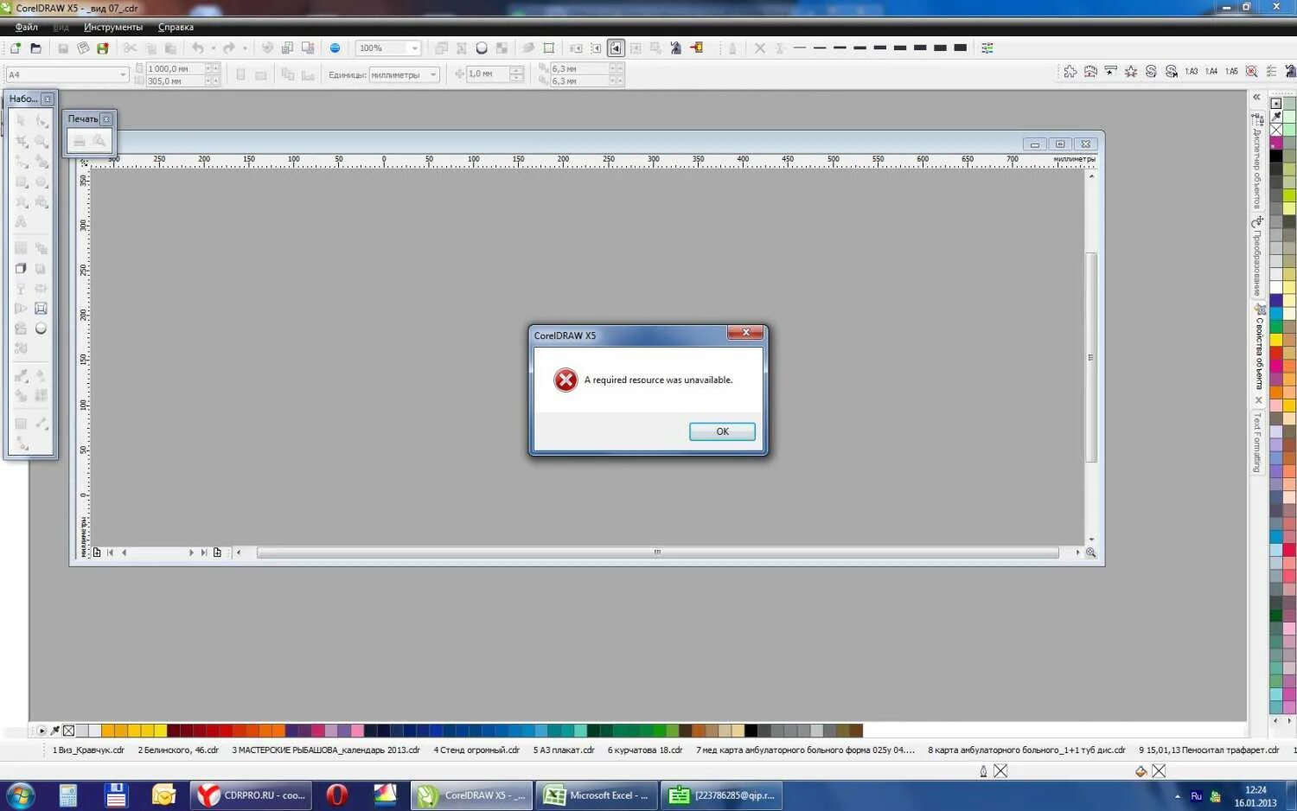1297x811 pixels.
Task: Pick the black swatch in bottom palette
Action: coord(751,731)
